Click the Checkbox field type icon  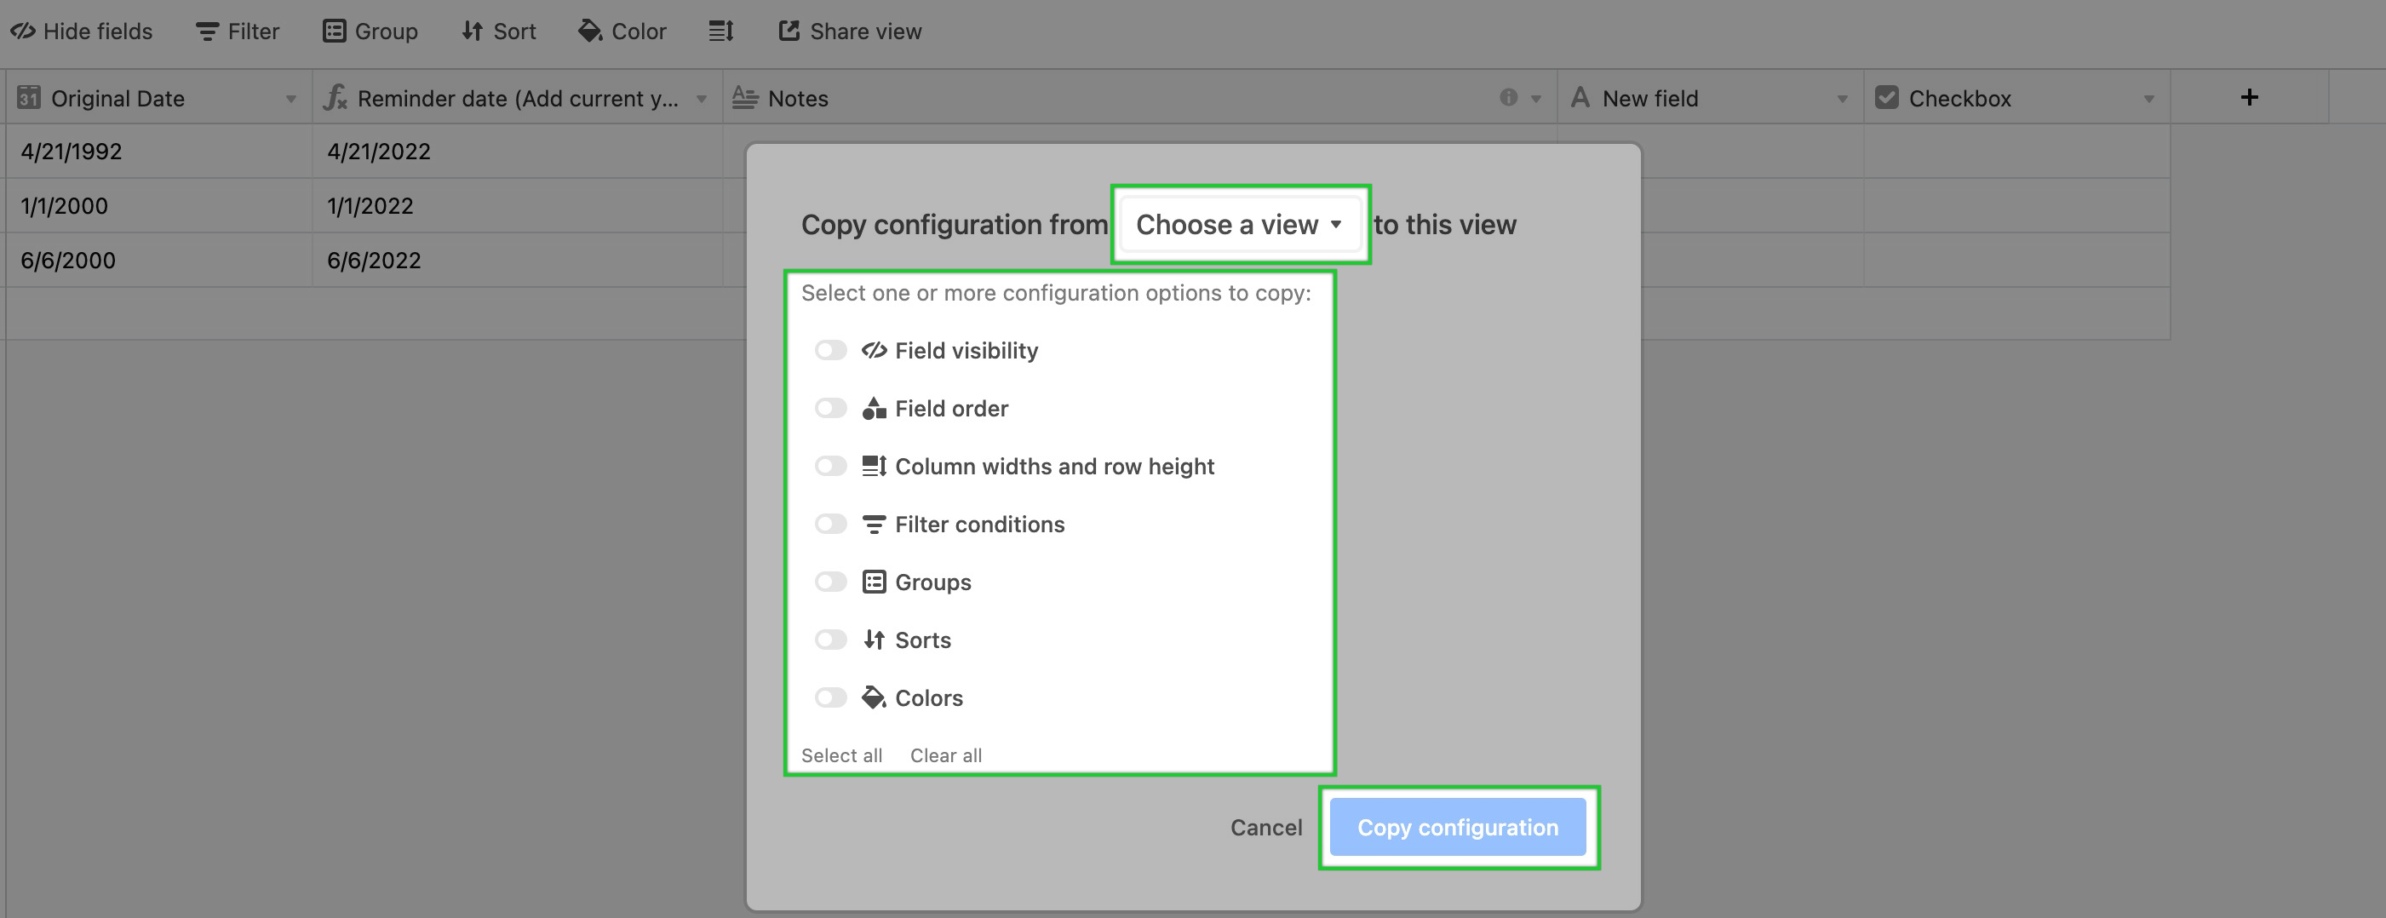[x=1887, y=97]
